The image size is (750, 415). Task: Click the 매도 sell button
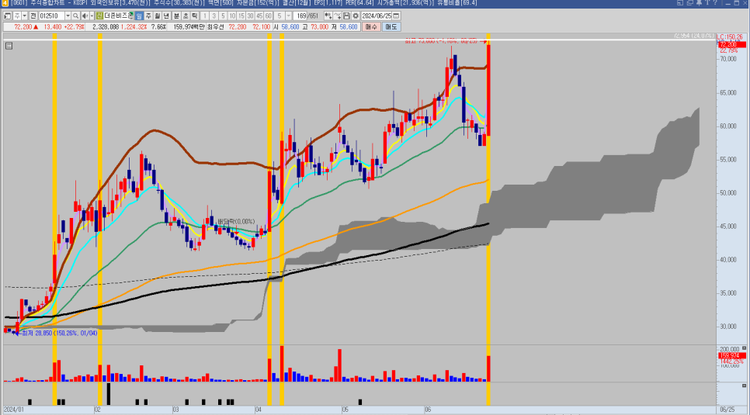391,27
